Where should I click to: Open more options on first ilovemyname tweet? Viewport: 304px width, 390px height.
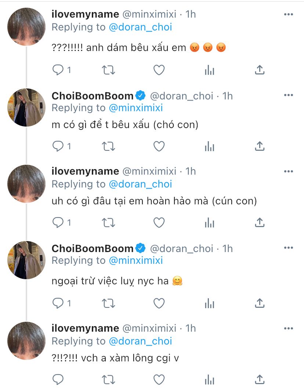pyautogui.click(x=289, y=14)
